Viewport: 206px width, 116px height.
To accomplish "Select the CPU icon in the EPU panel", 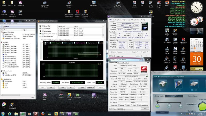I will (x=163, y=84).
